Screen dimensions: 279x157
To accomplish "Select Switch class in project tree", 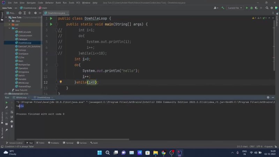I will click(x=21, y=75).
